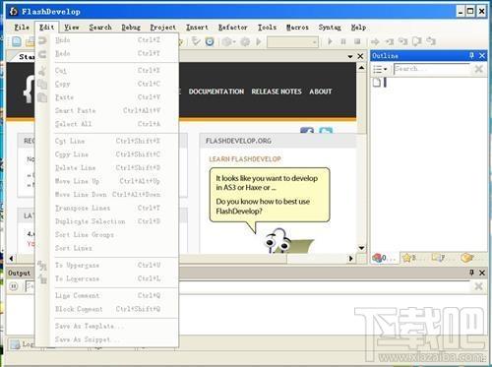Click the Start Page scroll down arrow
492x367 pixels.
click(x=361, y=248)
